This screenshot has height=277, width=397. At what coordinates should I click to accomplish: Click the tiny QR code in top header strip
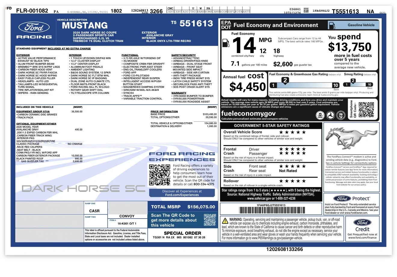[306, 10]
